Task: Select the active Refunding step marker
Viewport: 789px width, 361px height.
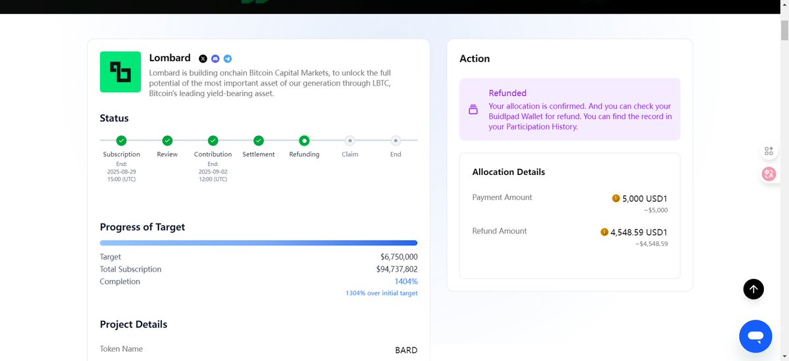Action: [304, 140]
